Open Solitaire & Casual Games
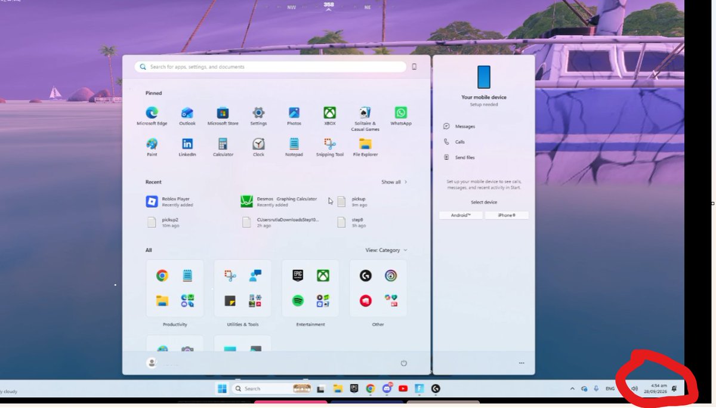This screenshot has height=408, width=716. [365, 118]
